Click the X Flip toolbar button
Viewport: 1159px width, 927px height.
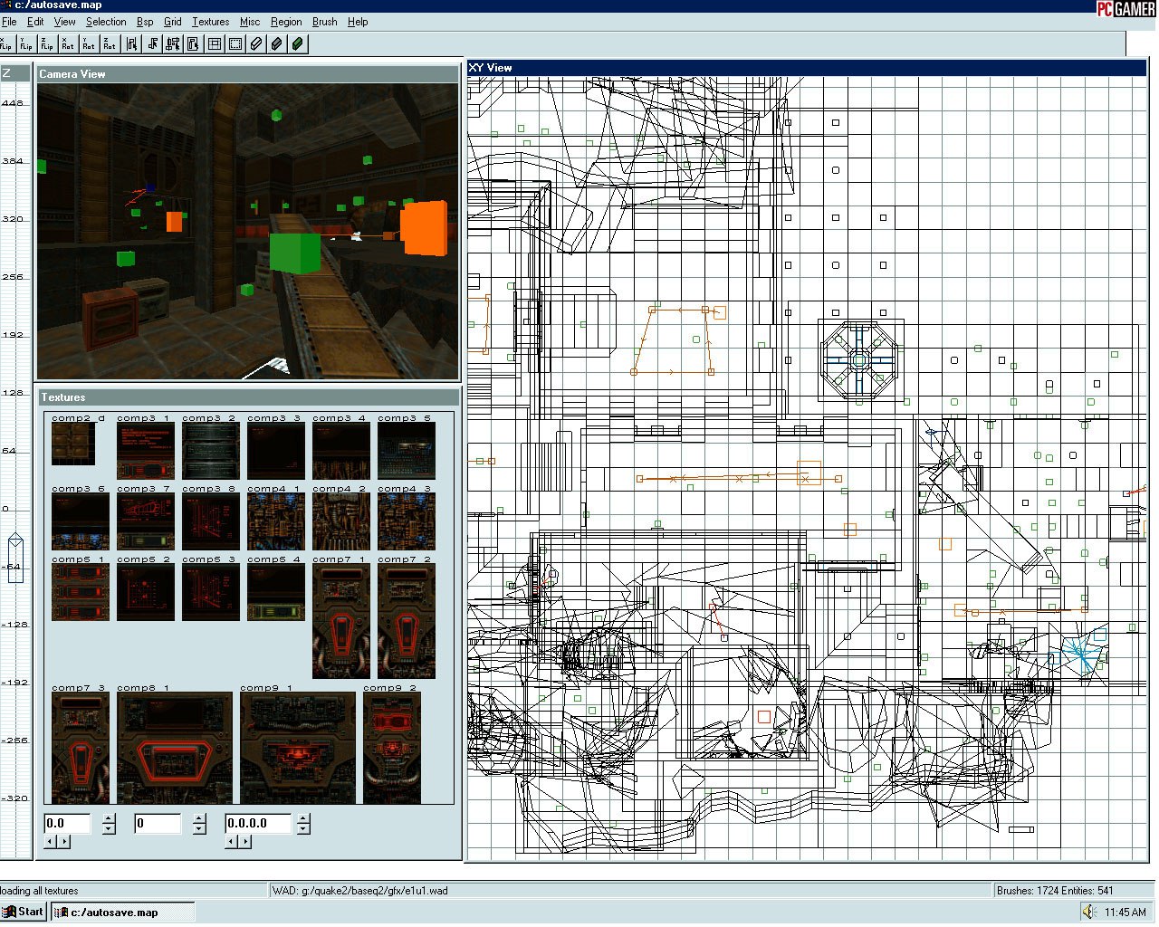pos(6,43)
